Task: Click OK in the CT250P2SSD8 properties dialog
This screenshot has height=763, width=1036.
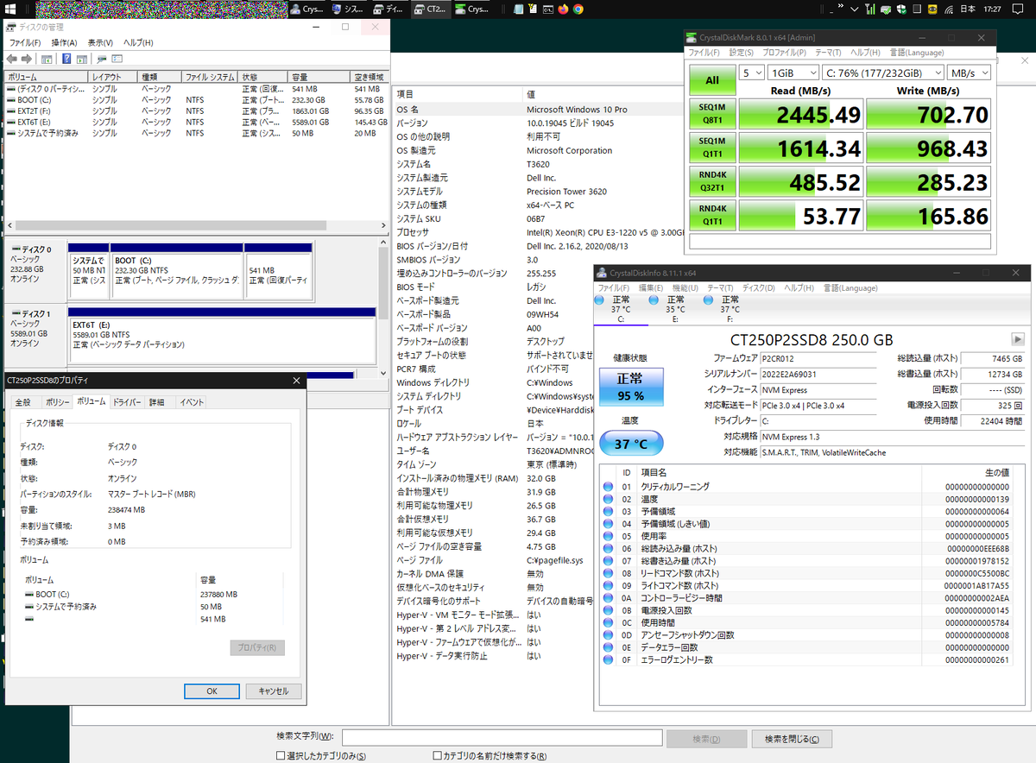Action: 212,691
